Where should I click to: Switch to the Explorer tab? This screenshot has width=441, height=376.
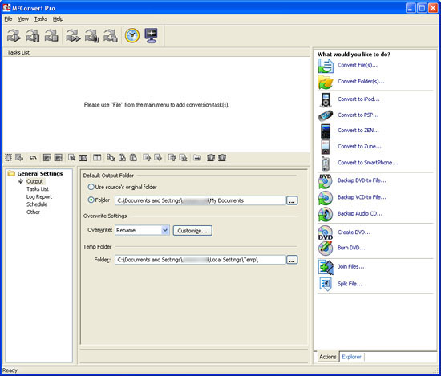point(351,357)
